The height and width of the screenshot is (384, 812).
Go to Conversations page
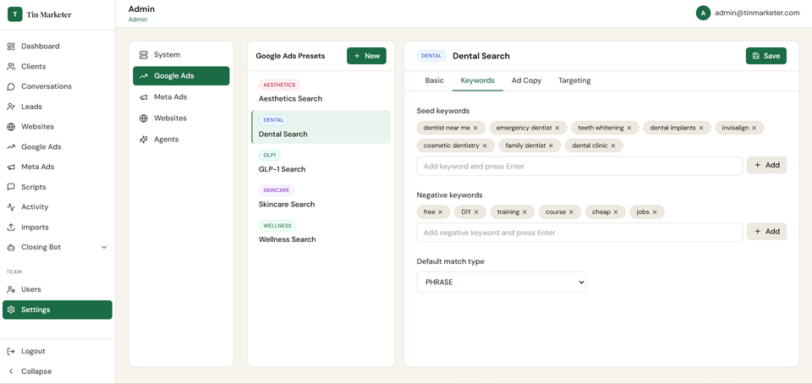[x=57, y=86]
